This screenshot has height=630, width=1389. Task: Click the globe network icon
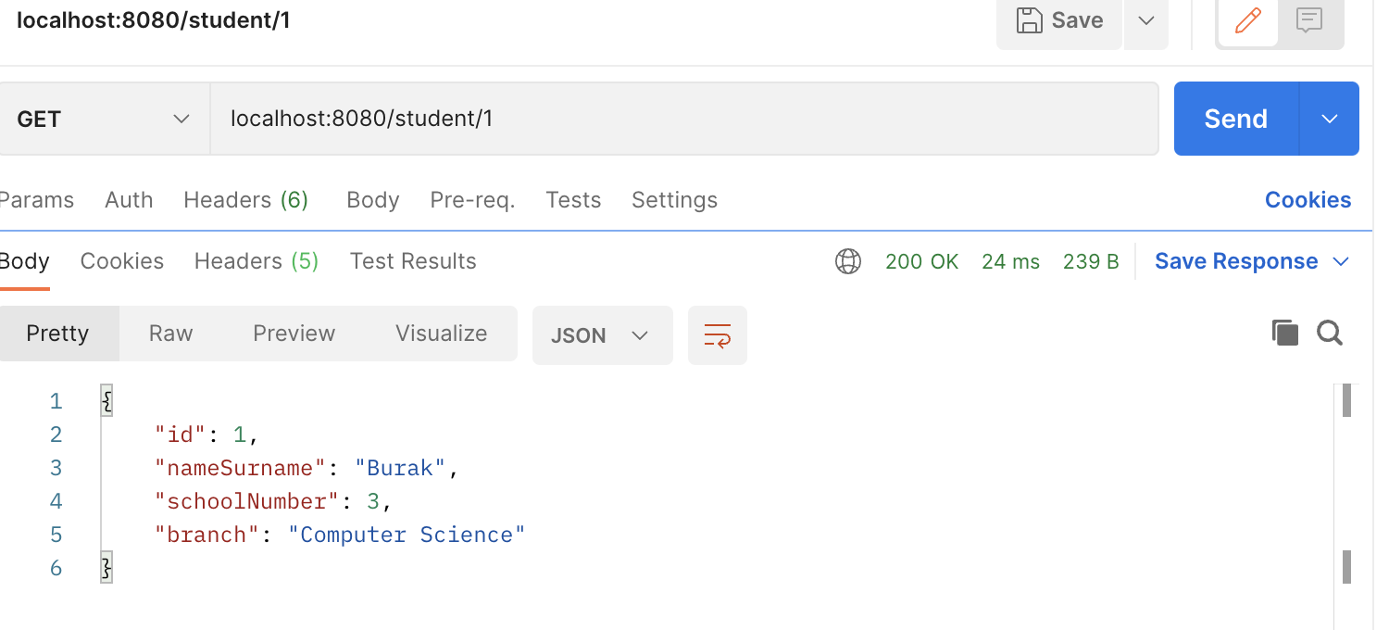(x=847, y=262)
